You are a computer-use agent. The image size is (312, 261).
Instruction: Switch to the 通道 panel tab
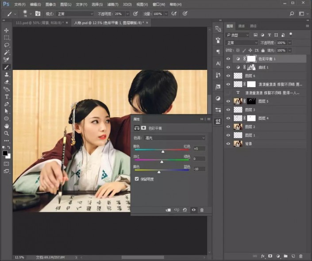pos(241,26)
